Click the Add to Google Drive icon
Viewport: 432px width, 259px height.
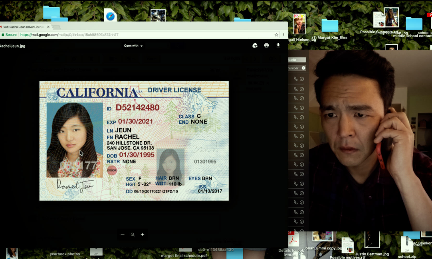[255, 45]
